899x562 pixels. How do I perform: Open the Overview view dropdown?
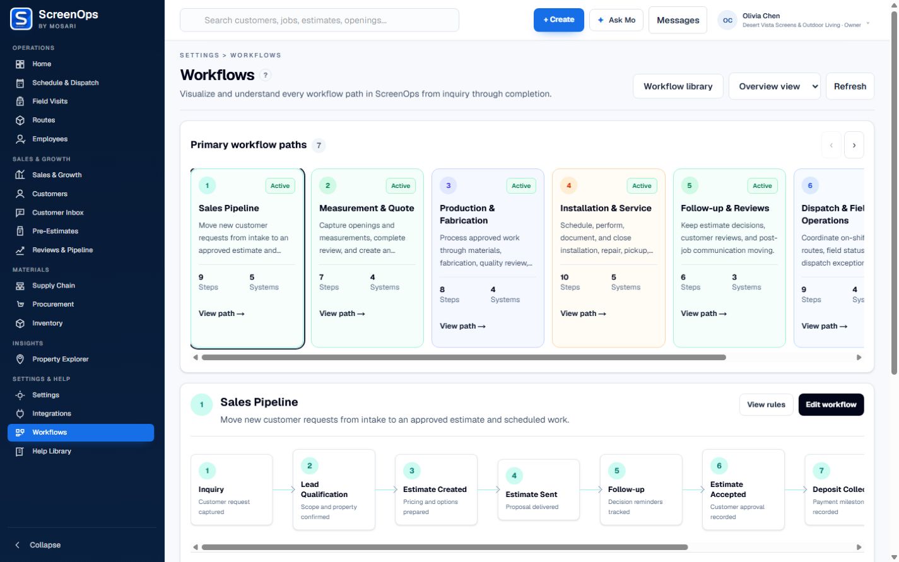click(x=775, y=86)
